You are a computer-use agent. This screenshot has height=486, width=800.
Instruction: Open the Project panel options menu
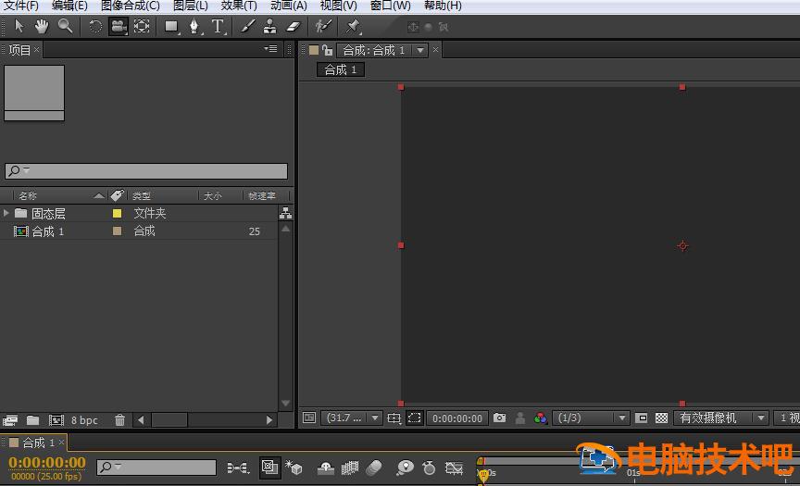pos(270,49)
